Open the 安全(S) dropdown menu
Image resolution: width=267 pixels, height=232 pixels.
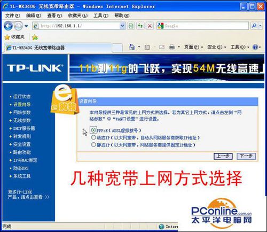(x=216, y=47)
